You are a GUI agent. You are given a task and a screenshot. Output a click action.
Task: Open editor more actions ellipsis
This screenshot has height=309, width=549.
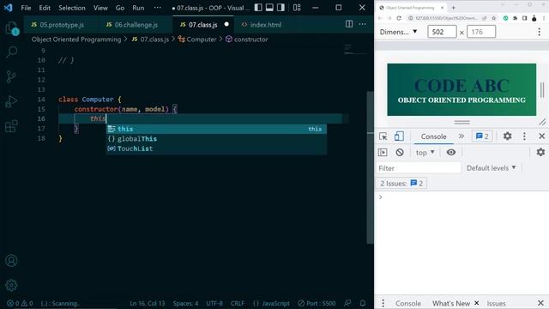(x=362, y=24)
